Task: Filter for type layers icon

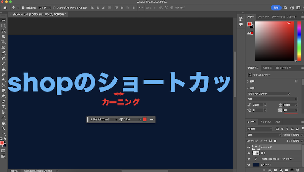Action: [287, 129]
